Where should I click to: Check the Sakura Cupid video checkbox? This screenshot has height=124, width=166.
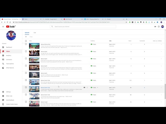26,102
